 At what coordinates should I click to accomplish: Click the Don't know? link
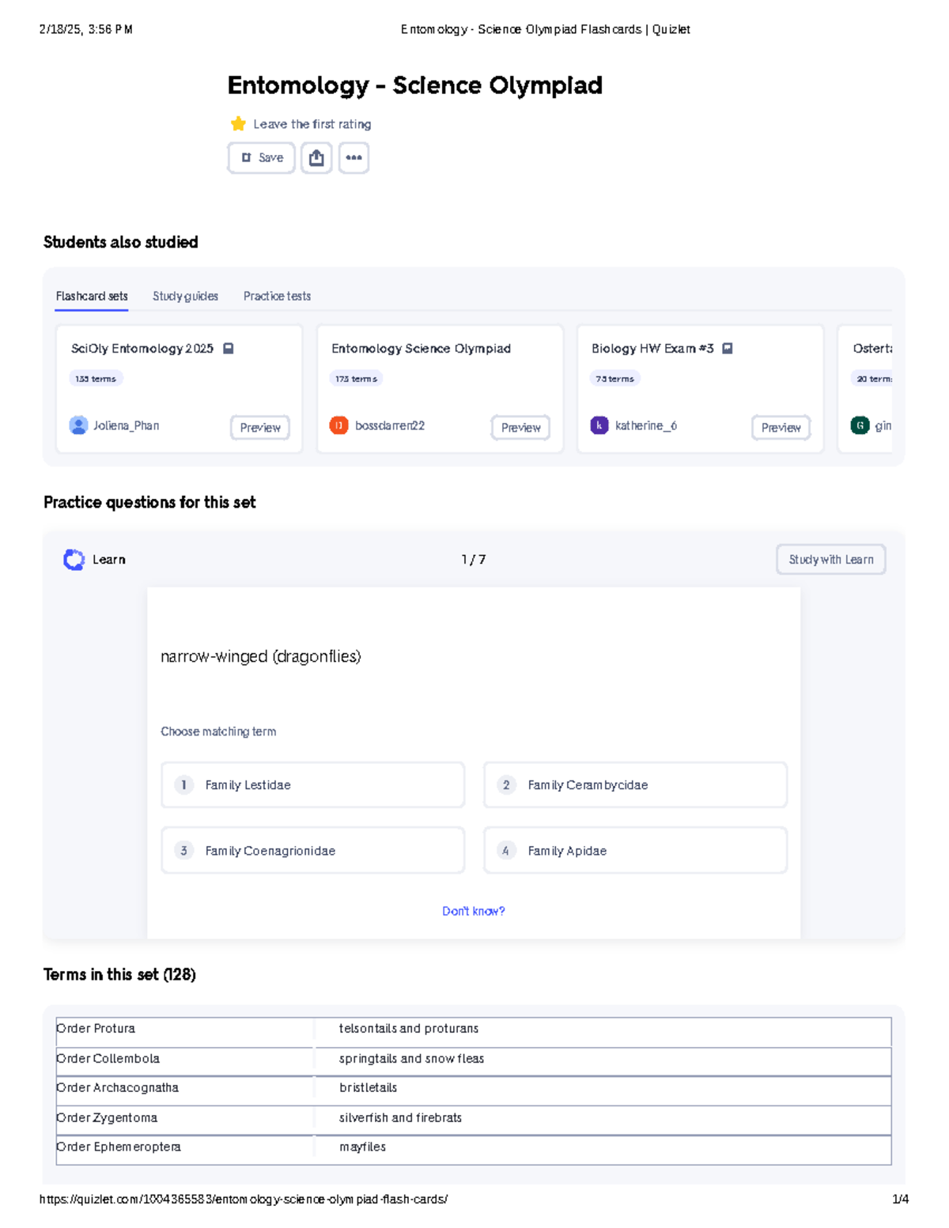[473, 912]
